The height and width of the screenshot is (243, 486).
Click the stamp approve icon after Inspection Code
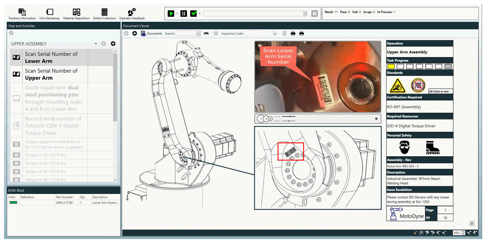coord(275,33)
